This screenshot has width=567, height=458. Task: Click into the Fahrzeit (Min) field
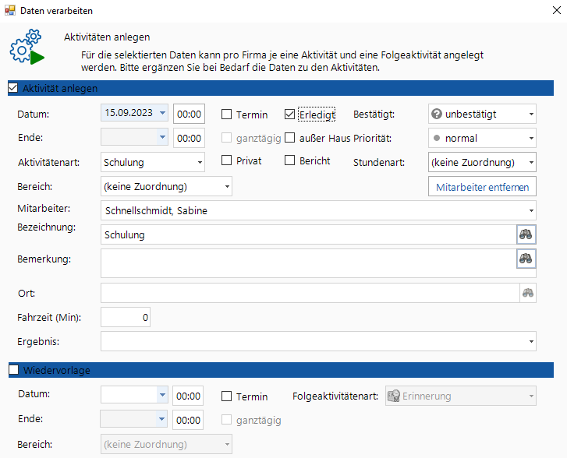[125, 317]
